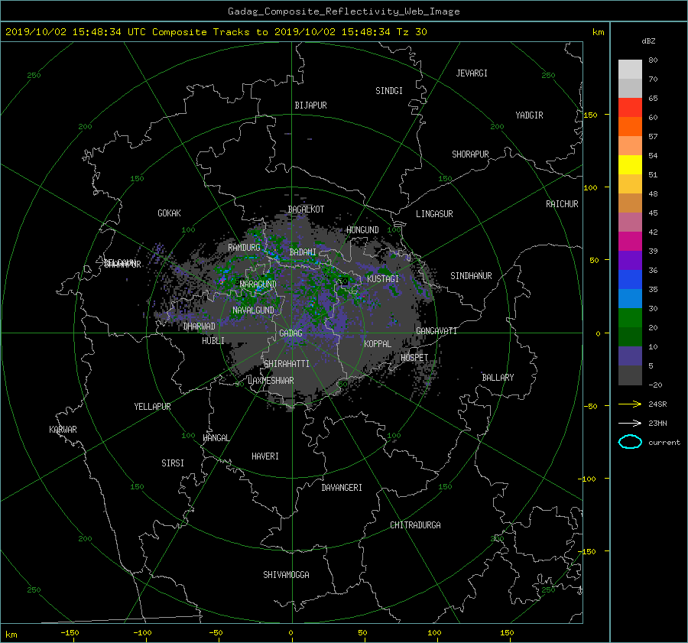Select the magenta legend swatch above 39

pos(630,242)
